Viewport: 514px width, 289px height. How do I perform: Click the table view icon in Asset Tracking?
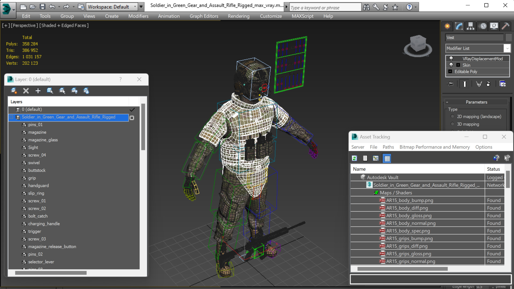click(387, 158)
